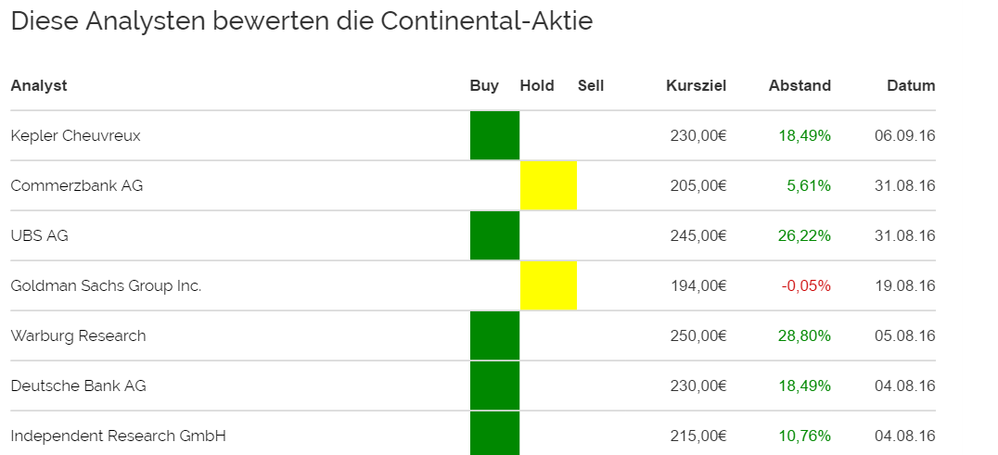The width and height of the screenshot is (998, 455).
Task: Click the Abstand column header
Action: click(800, 86)
